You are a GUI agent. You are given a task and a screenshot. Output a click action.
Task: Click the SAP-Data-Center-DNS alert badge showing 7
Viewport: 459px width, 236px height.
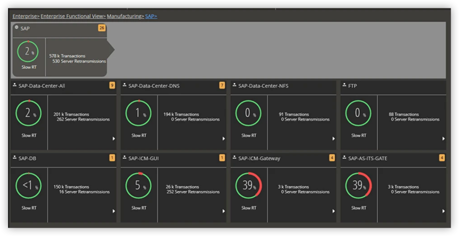click(x=222, y=85)
